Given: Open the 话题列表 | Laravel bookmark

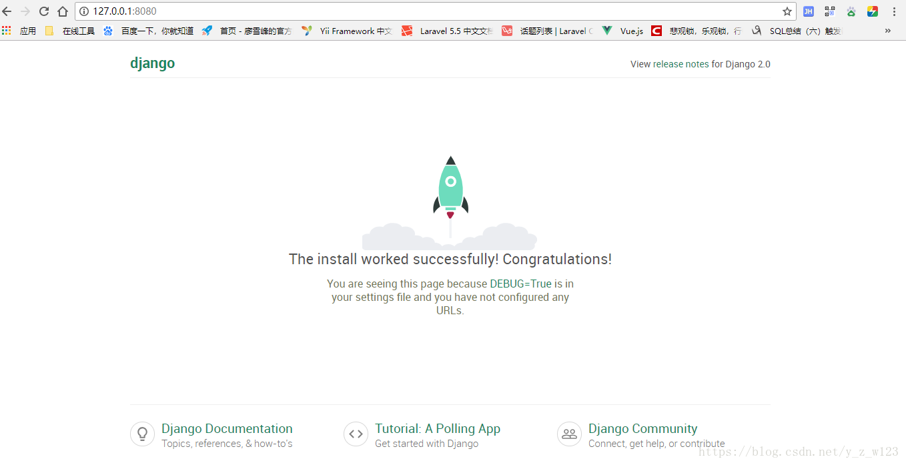Looking at the screenshot, I should [x=548, y=31].
